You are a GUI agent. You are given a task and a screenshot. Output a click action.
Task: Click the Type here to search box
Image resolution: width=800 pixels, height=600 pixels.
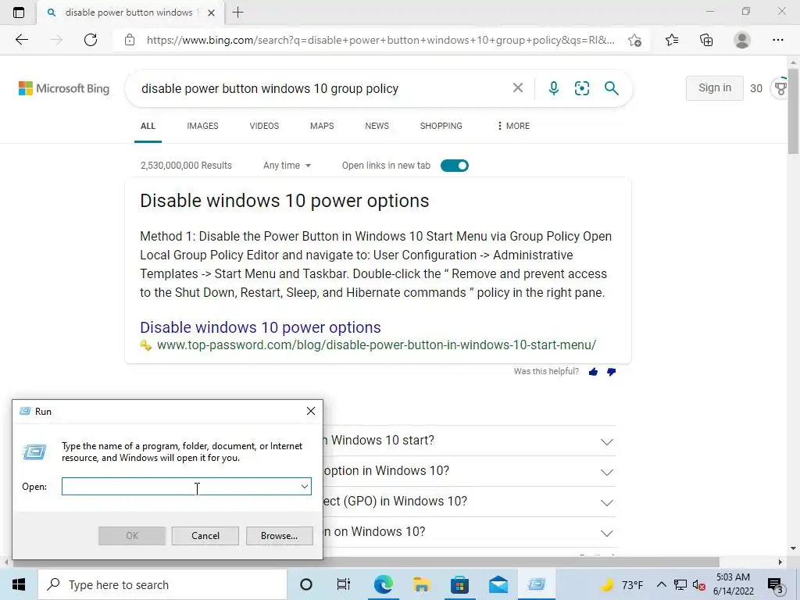click(162, 584)
